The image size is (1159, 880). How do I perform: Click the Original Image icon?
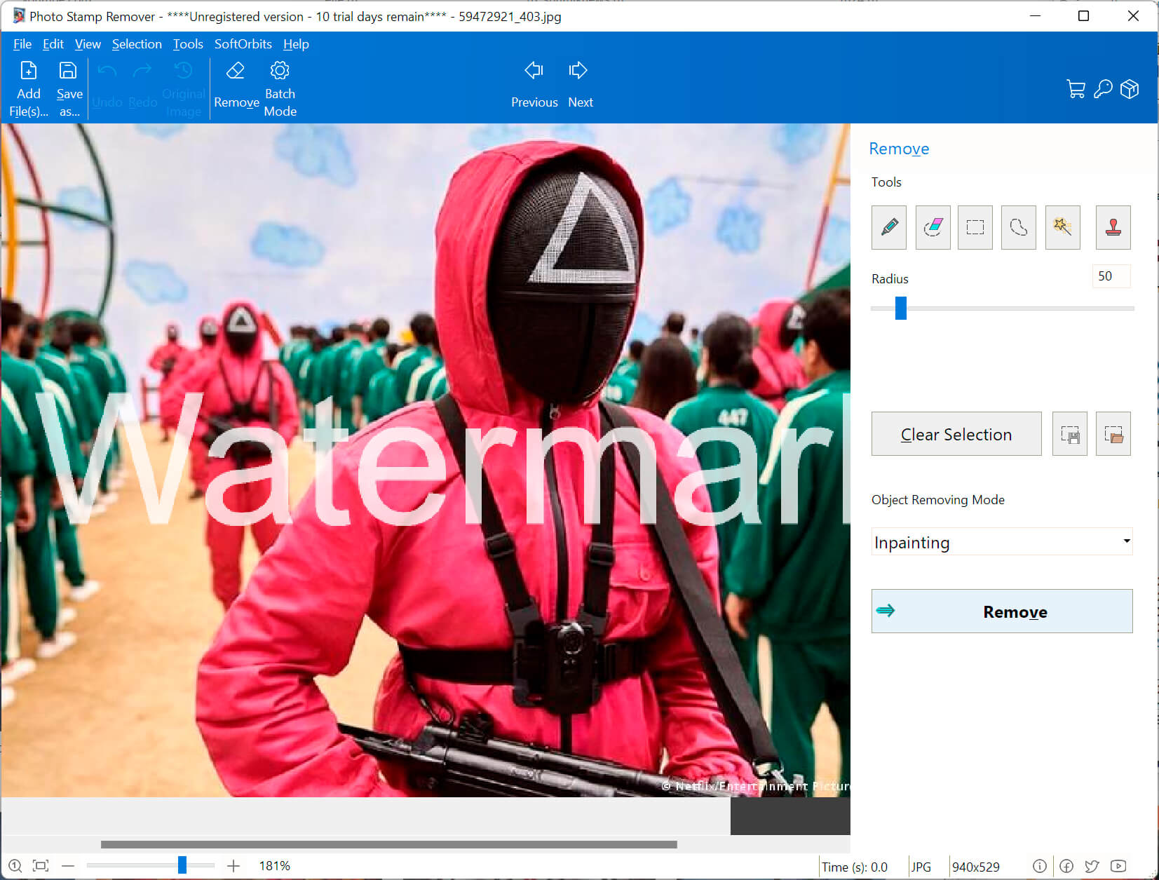click(x=183, y=70)
